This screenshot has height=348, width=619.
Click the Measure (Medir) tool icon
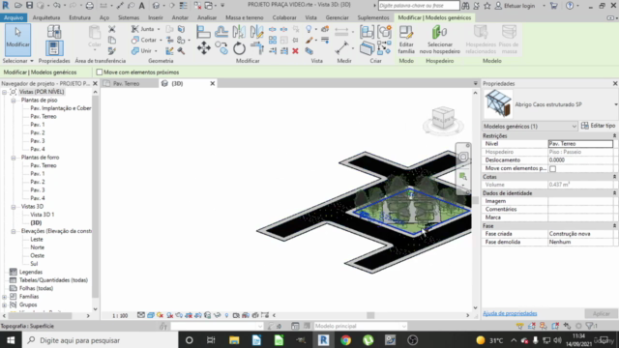pyautogui.click(x=341, y=48)
